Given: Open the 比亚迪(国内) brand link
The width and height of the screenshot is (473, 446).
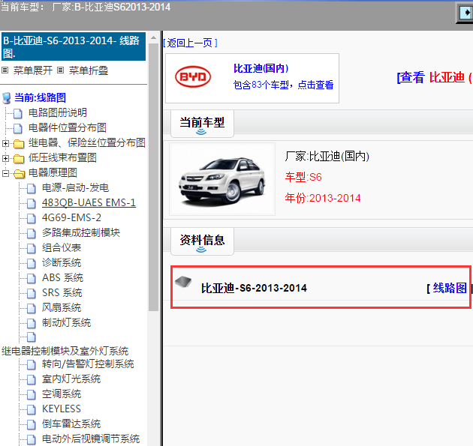Looking at the screenshot, I should coord(261,68).
